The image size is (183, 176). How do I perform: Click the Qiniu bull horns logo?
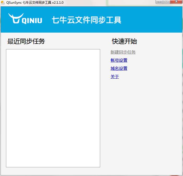[x=15, y=18]
